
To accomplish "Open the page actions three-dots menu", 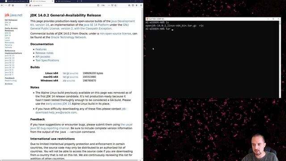I will [x=109, y=5].
